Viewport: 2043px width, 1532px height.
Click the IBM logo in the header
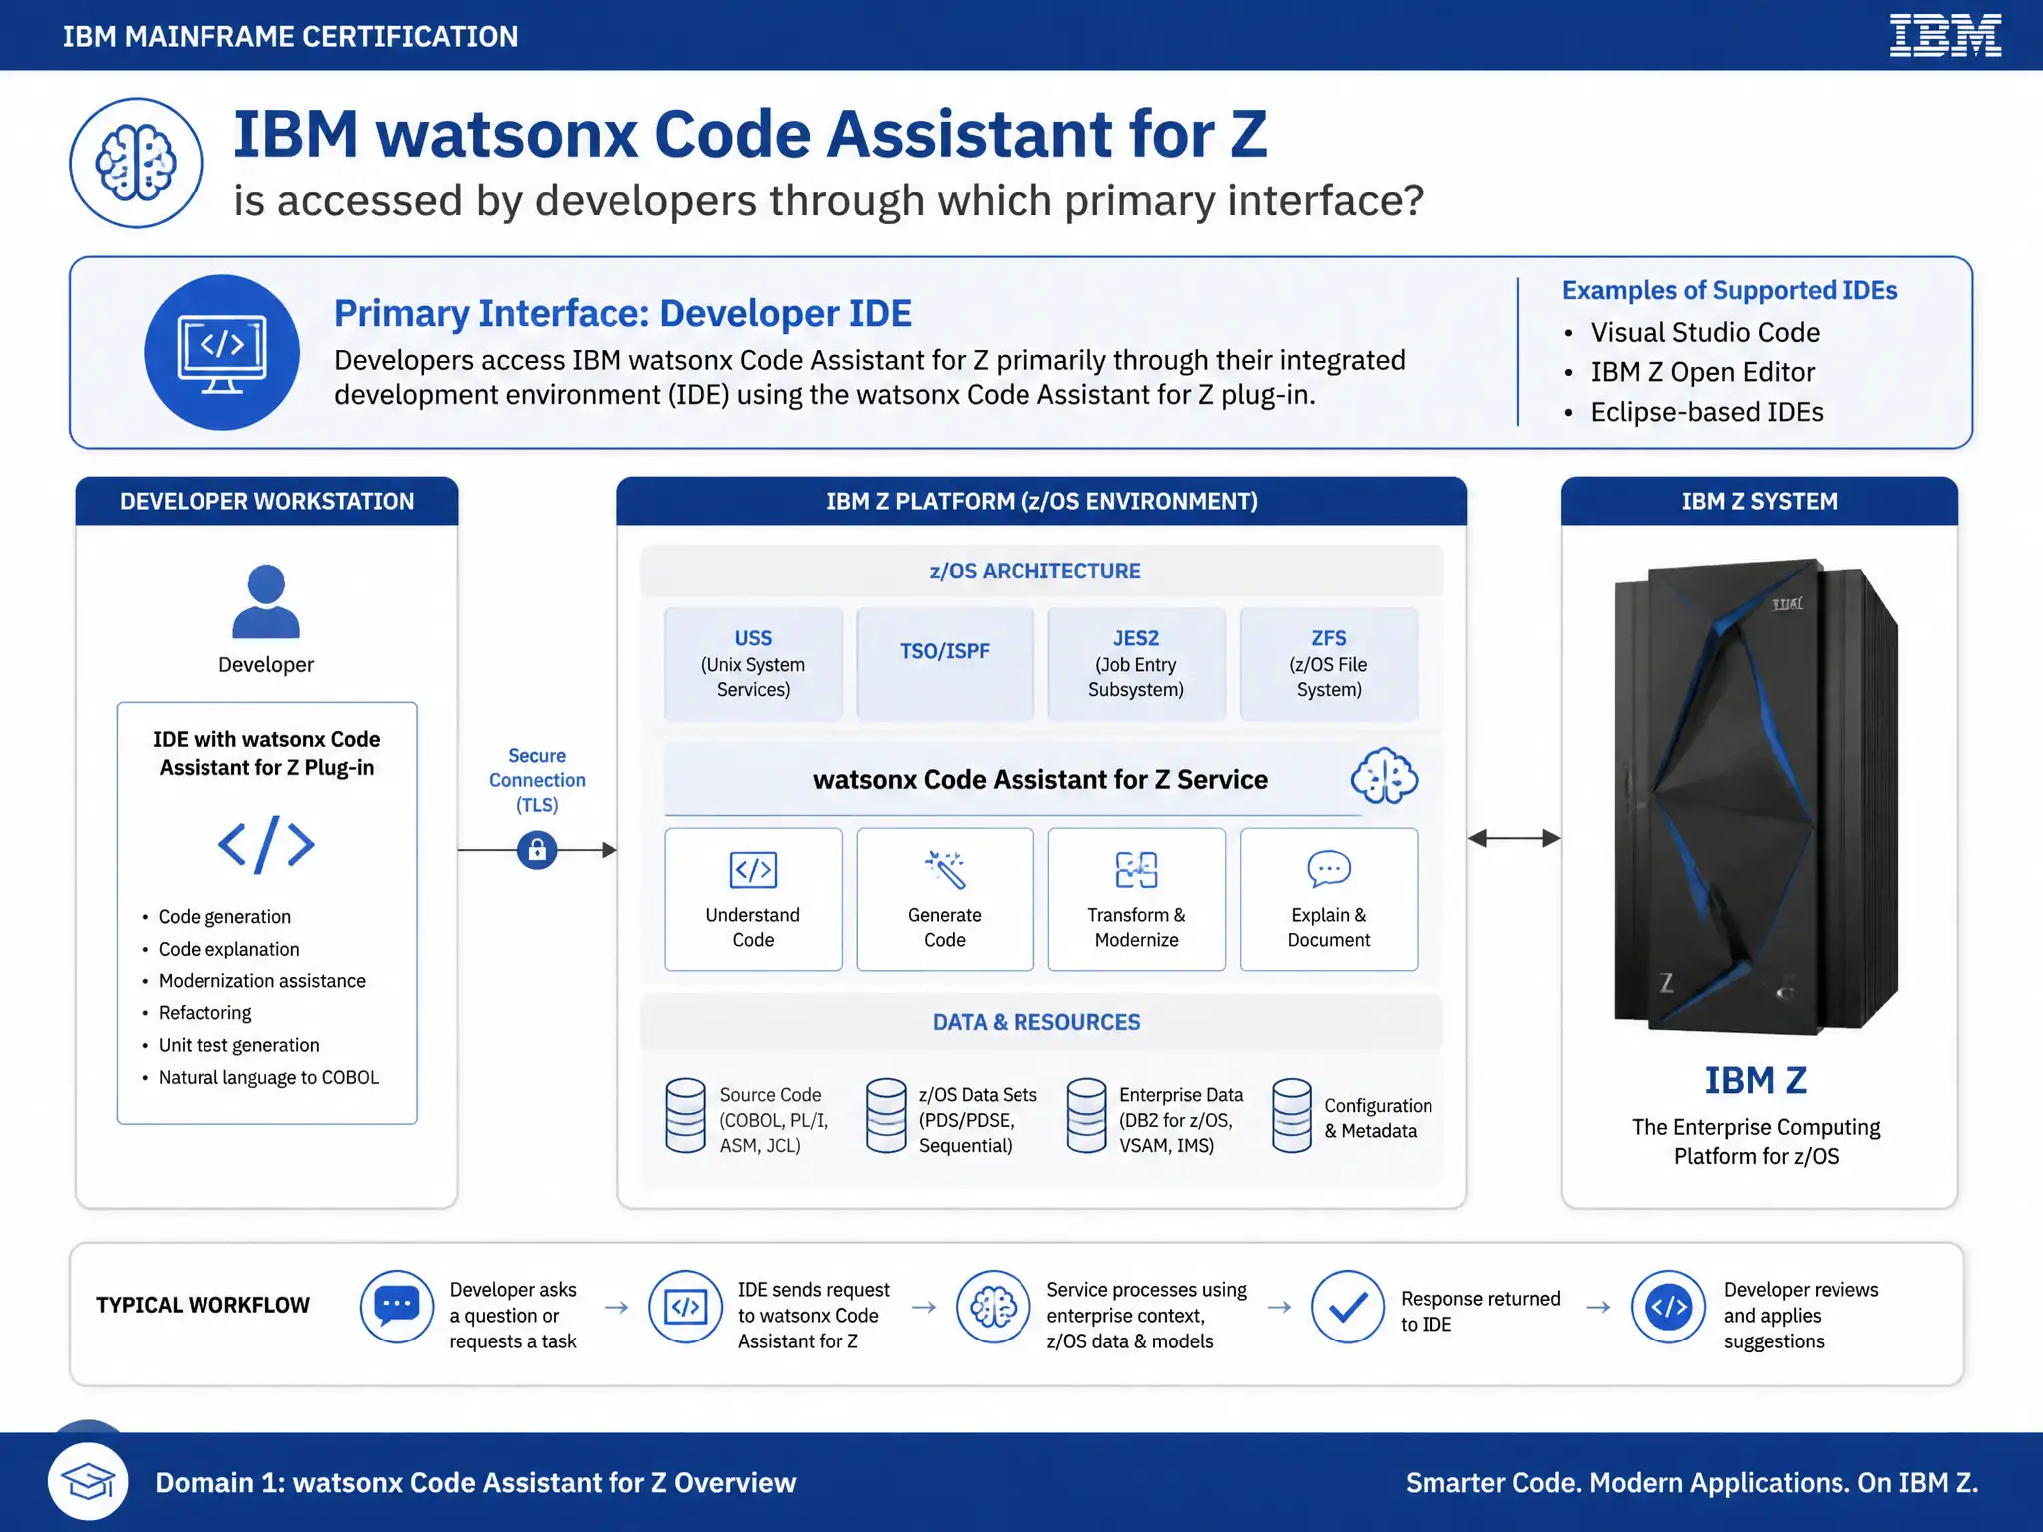coord(1945,35)
